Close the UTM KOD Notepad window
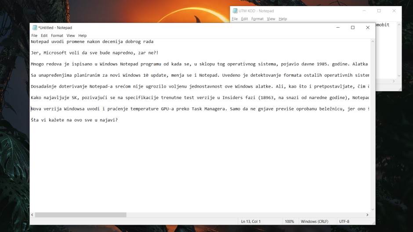 [x=394, y=11]
